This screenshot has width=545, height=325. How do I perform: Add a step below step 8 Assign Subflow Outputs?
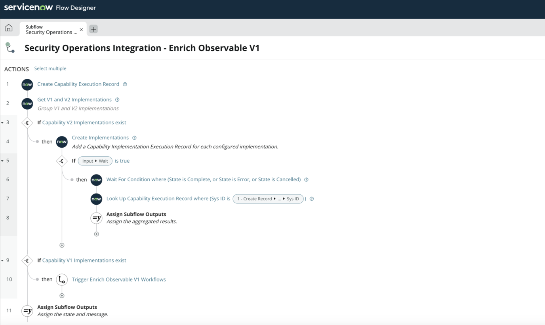tap(96, 234)
